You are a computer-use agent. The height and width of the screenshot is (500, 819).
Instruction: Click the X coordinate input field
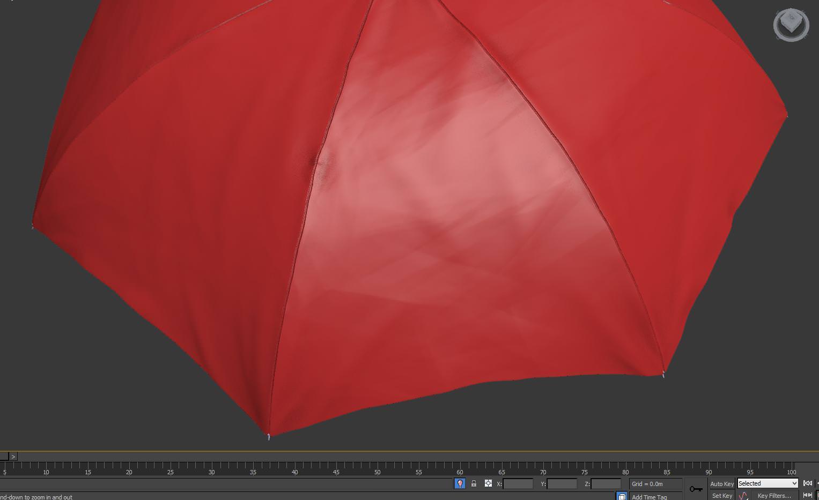(518, 484)
